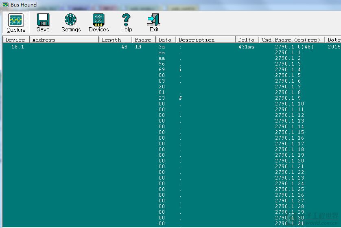
Task: Click offset entry 2790.1.7
Action: coord(288,87)
